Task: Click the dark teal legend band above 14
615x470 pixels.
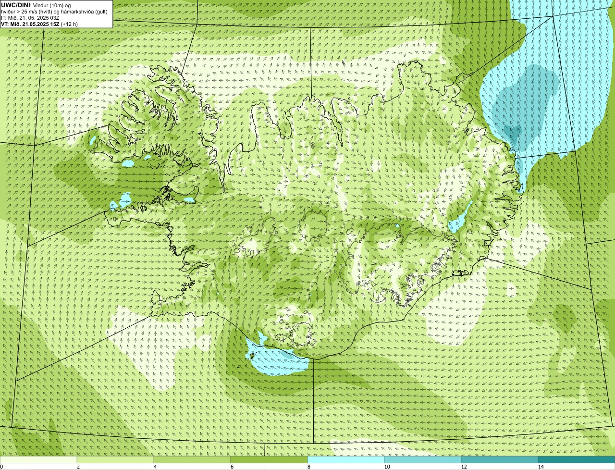Action: [577, 459]
